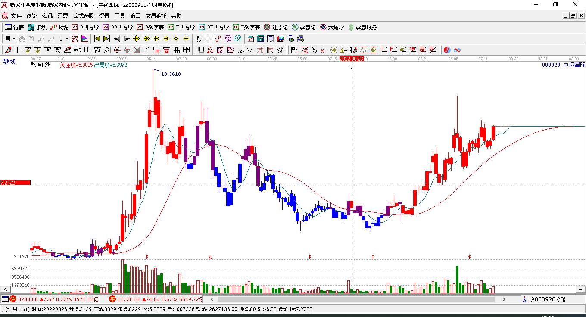
Task: Open the 资讯 menu
Action: coord(47,16)
